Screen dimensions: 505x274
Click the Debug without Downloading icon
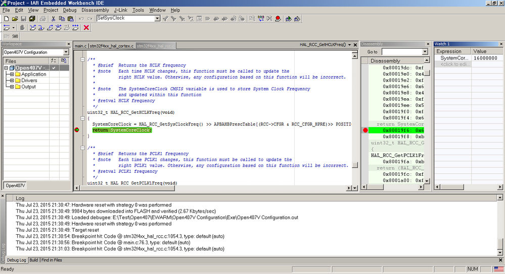pos(297,19)
